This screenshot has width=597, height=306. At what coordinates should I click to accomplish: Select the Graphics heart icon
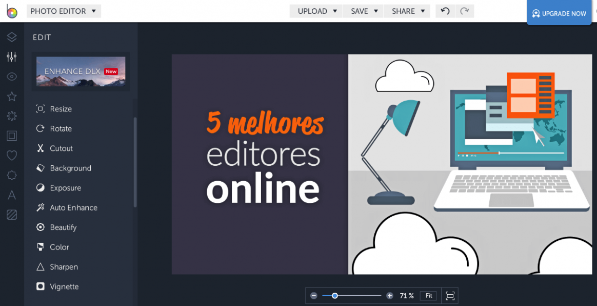point(11,155)
